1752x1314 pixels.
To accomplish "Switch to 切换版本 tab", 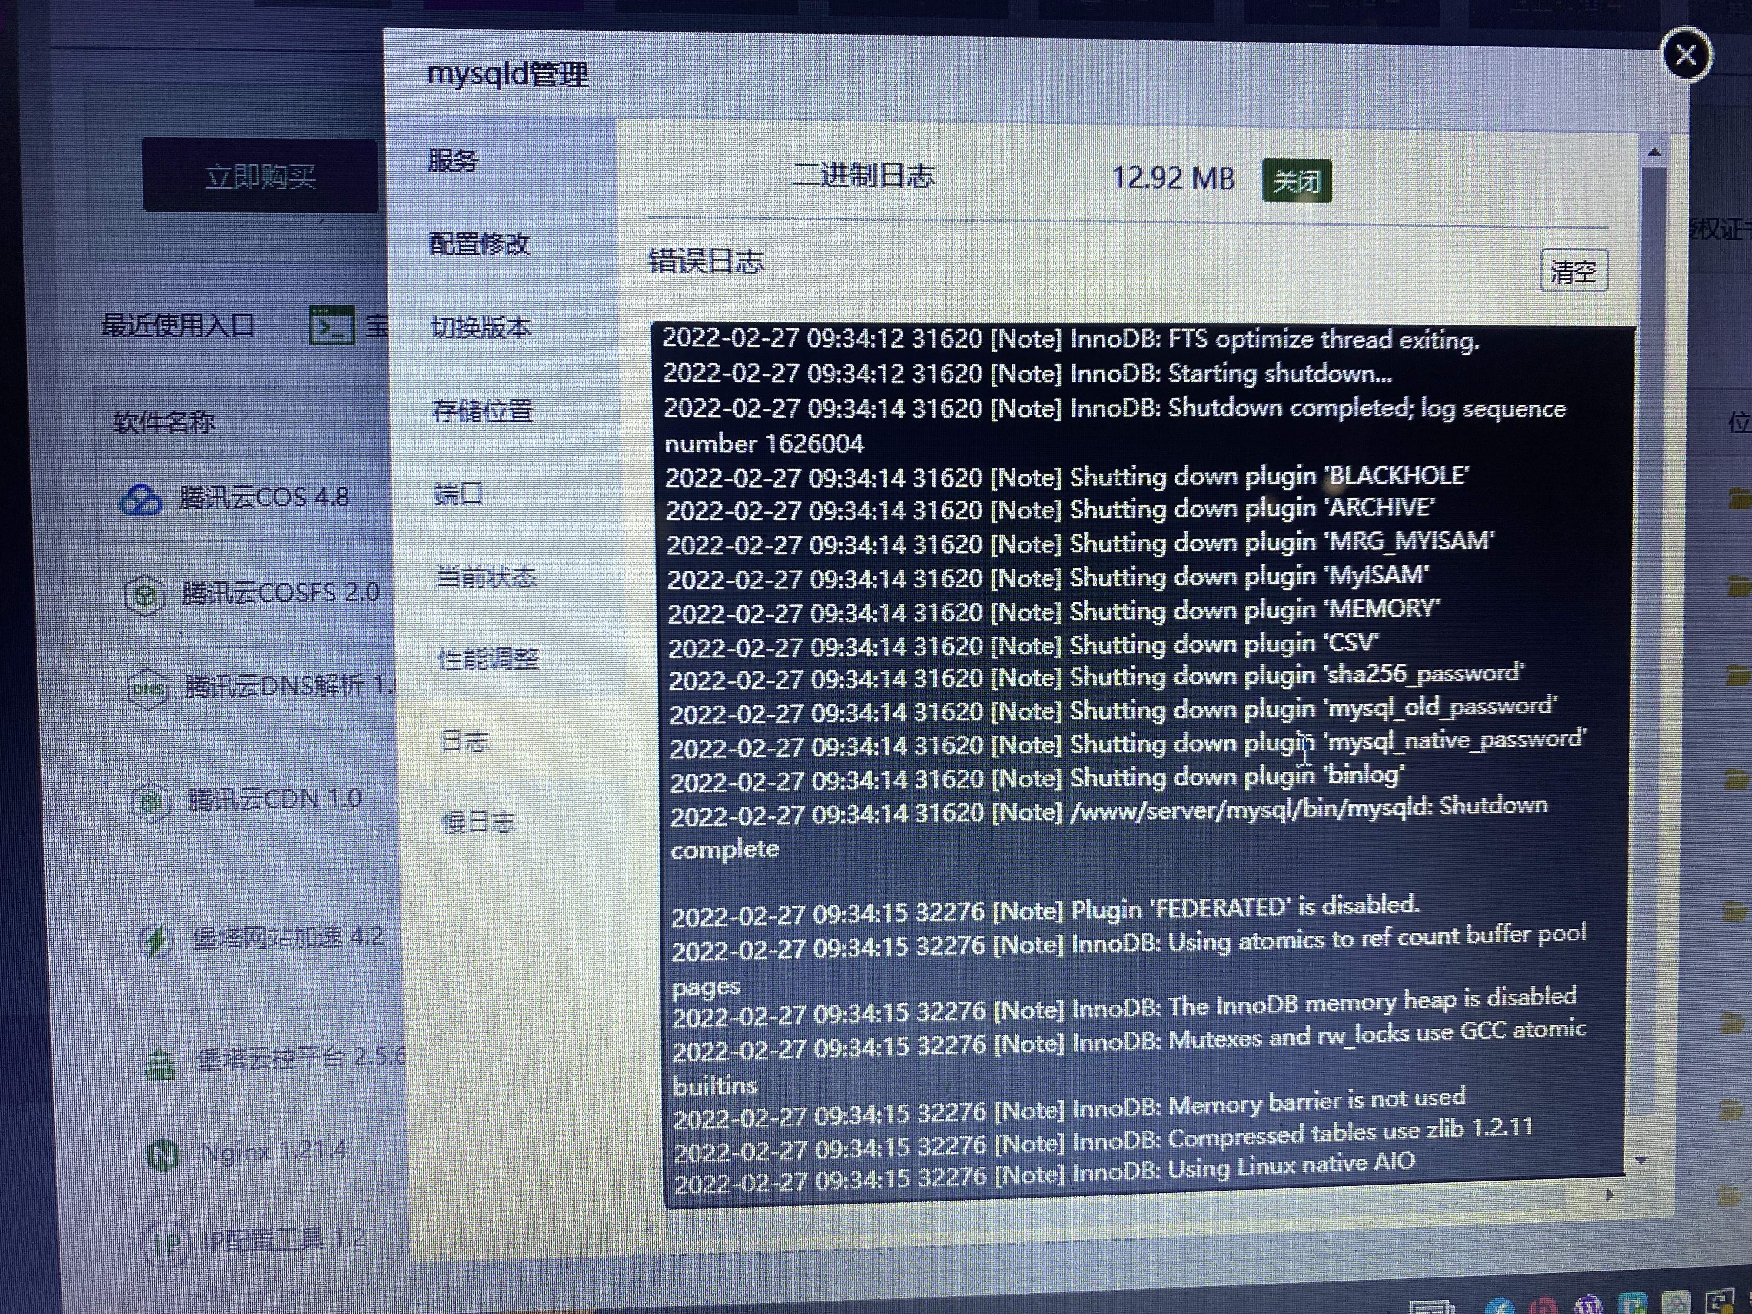I will coord(481,327).
